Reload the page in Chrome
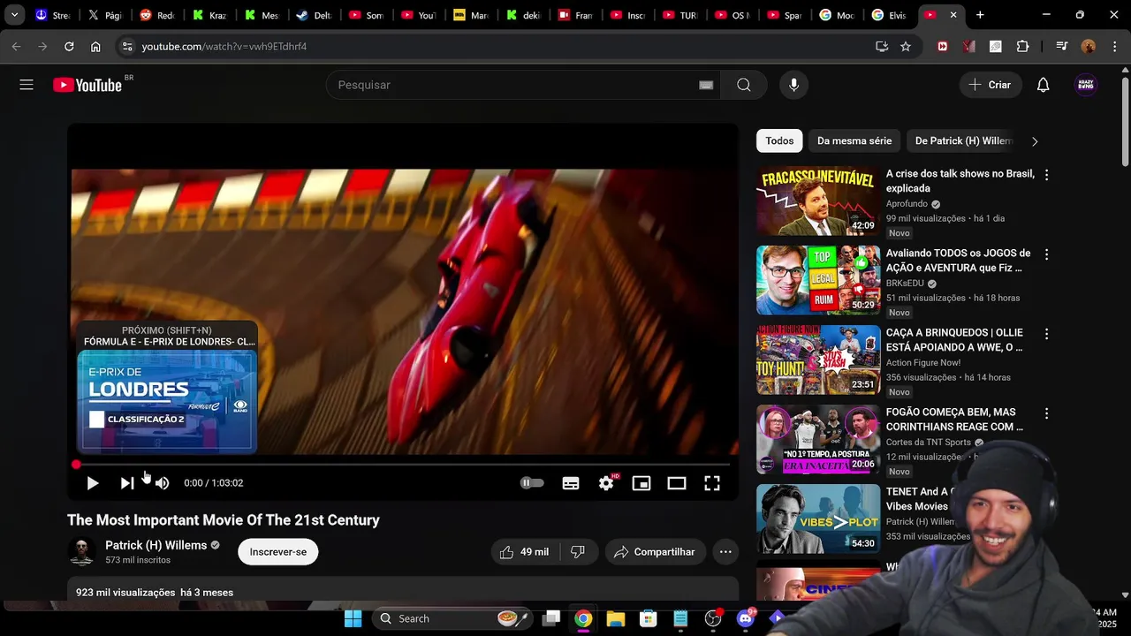 click(69, 46)
